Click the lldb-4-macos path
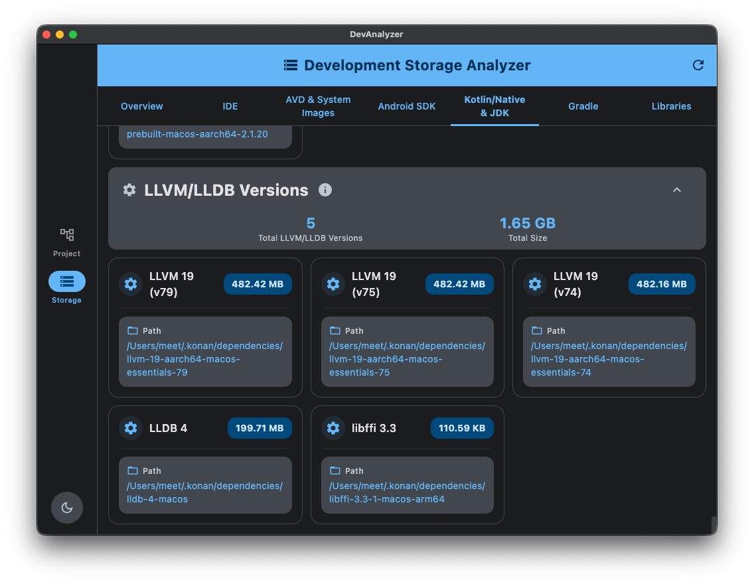The height and width of the screenshot is (584, 754). (205, 492)
